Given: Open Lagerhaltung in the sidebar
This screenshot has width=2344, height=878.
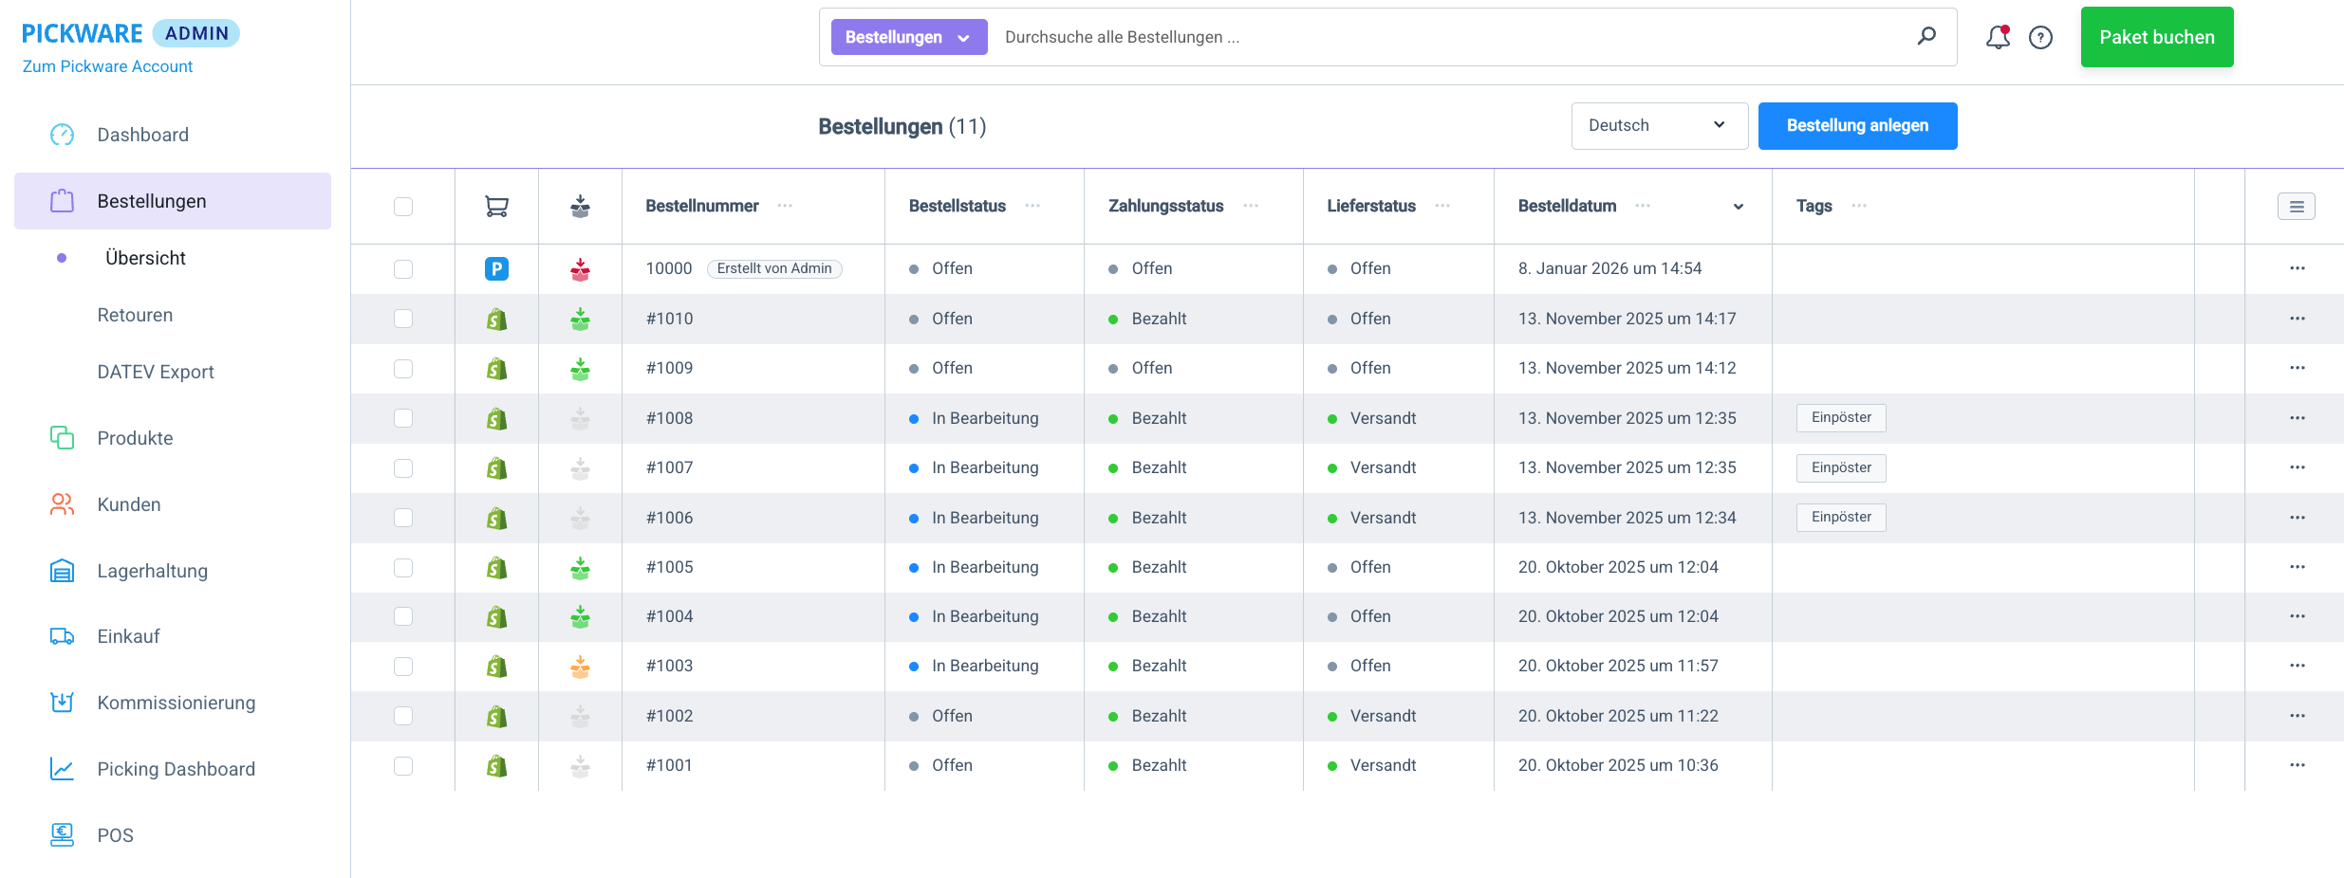Looking at the screenshot, I should (x=152, y=571).
